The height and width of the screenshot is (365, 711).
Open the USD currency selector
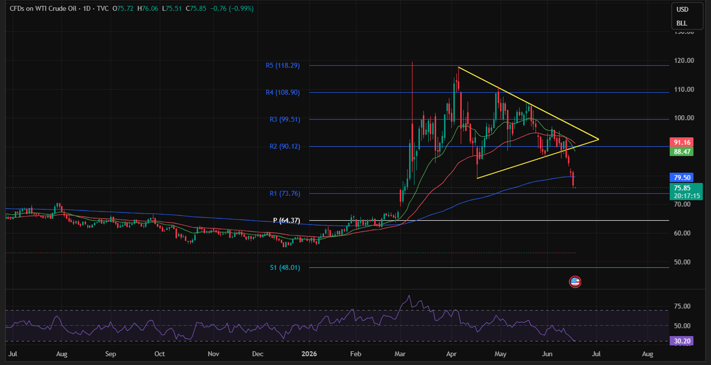pyautogui.click(x=682, y=9)
